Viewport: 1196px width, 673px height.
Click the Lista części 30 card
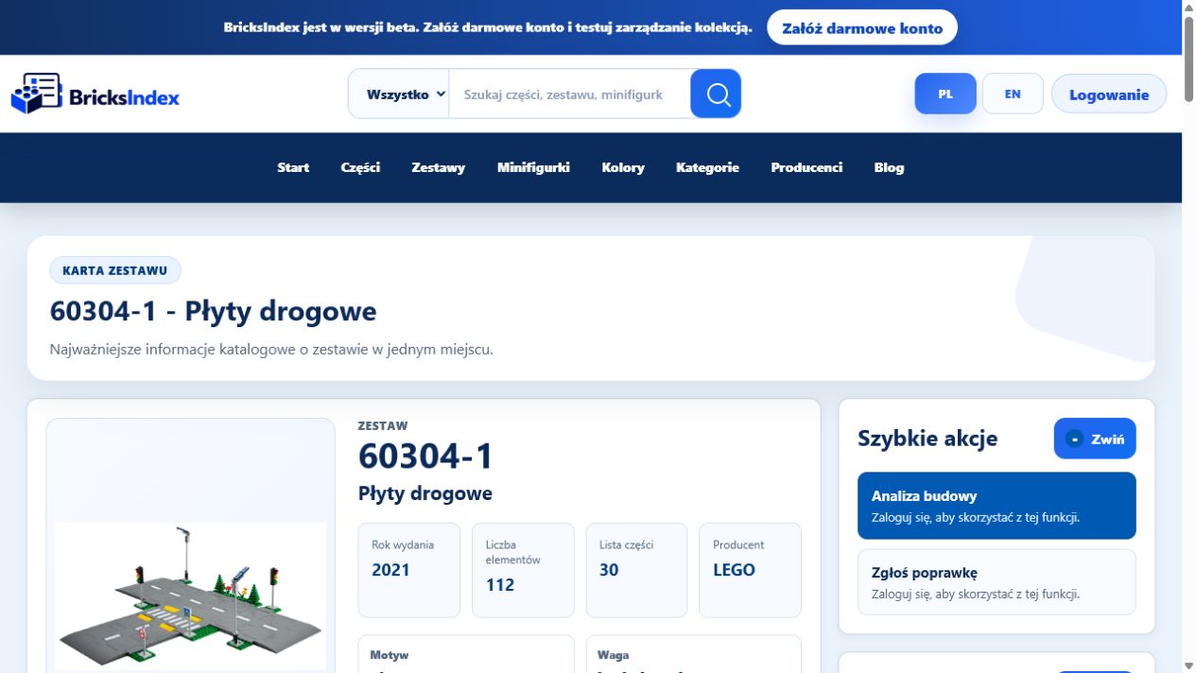(x=636, y=570)
